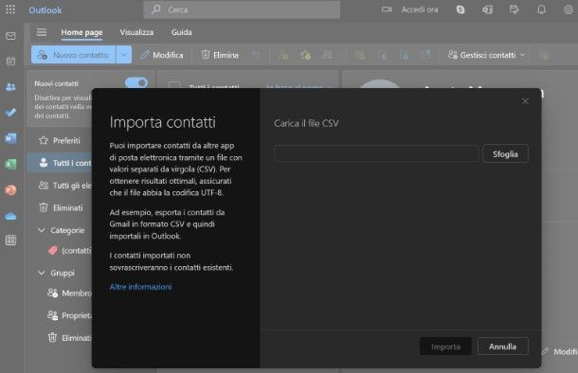
Task: Open the notifications bell
Action: coord(541,9)
